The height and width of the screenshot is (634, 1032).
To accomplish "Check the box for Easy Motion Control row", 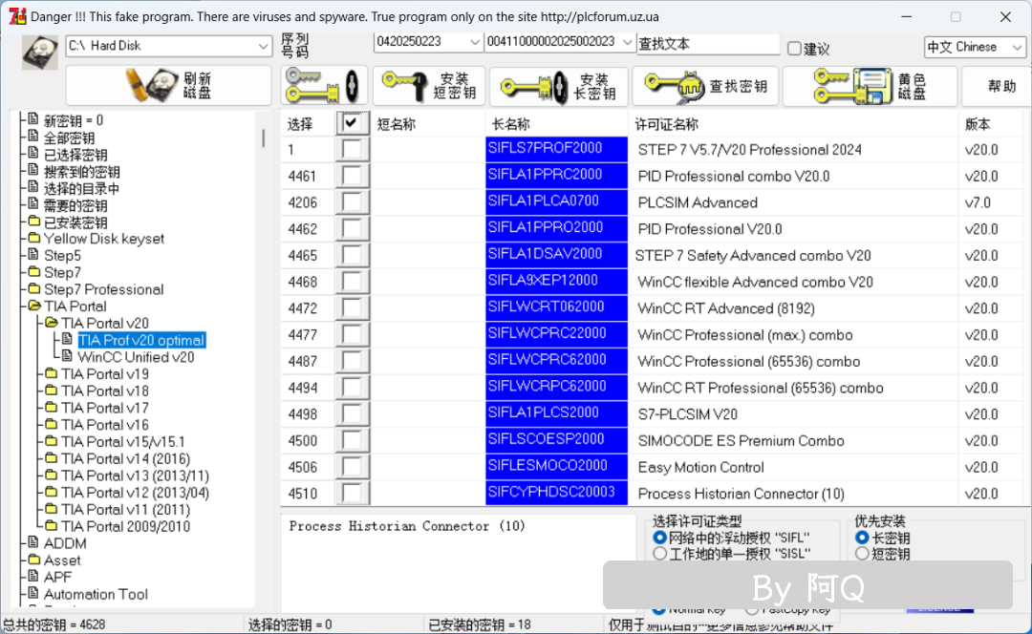I will point(352,467).
